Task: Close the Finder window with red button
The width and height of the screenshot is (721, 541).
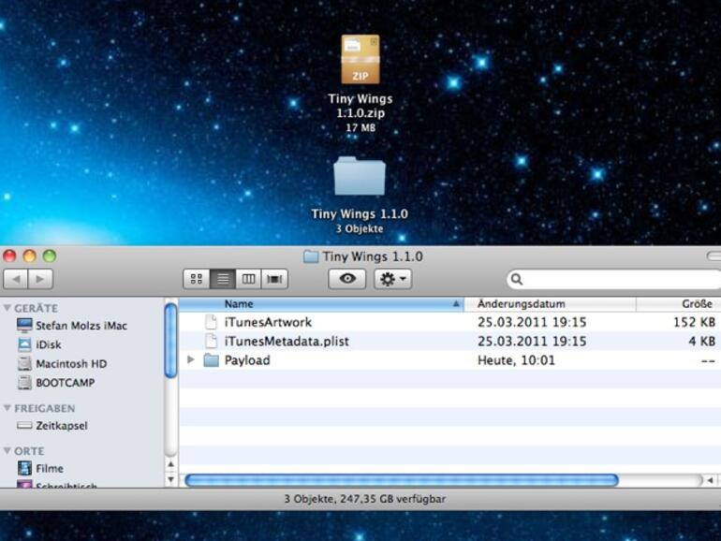Action: click(x=9, y=256)
